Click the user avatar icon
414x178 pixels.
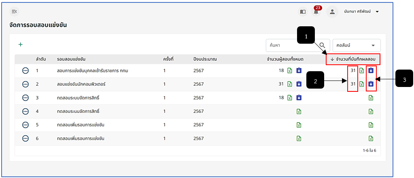click(332, 12)
